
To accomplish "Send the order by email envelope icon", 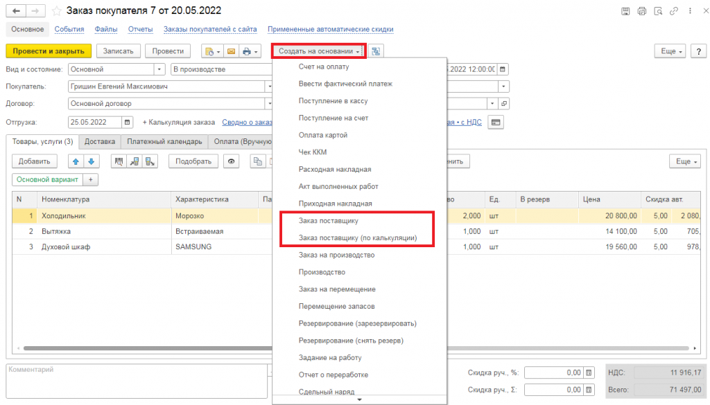I will 231,51.
